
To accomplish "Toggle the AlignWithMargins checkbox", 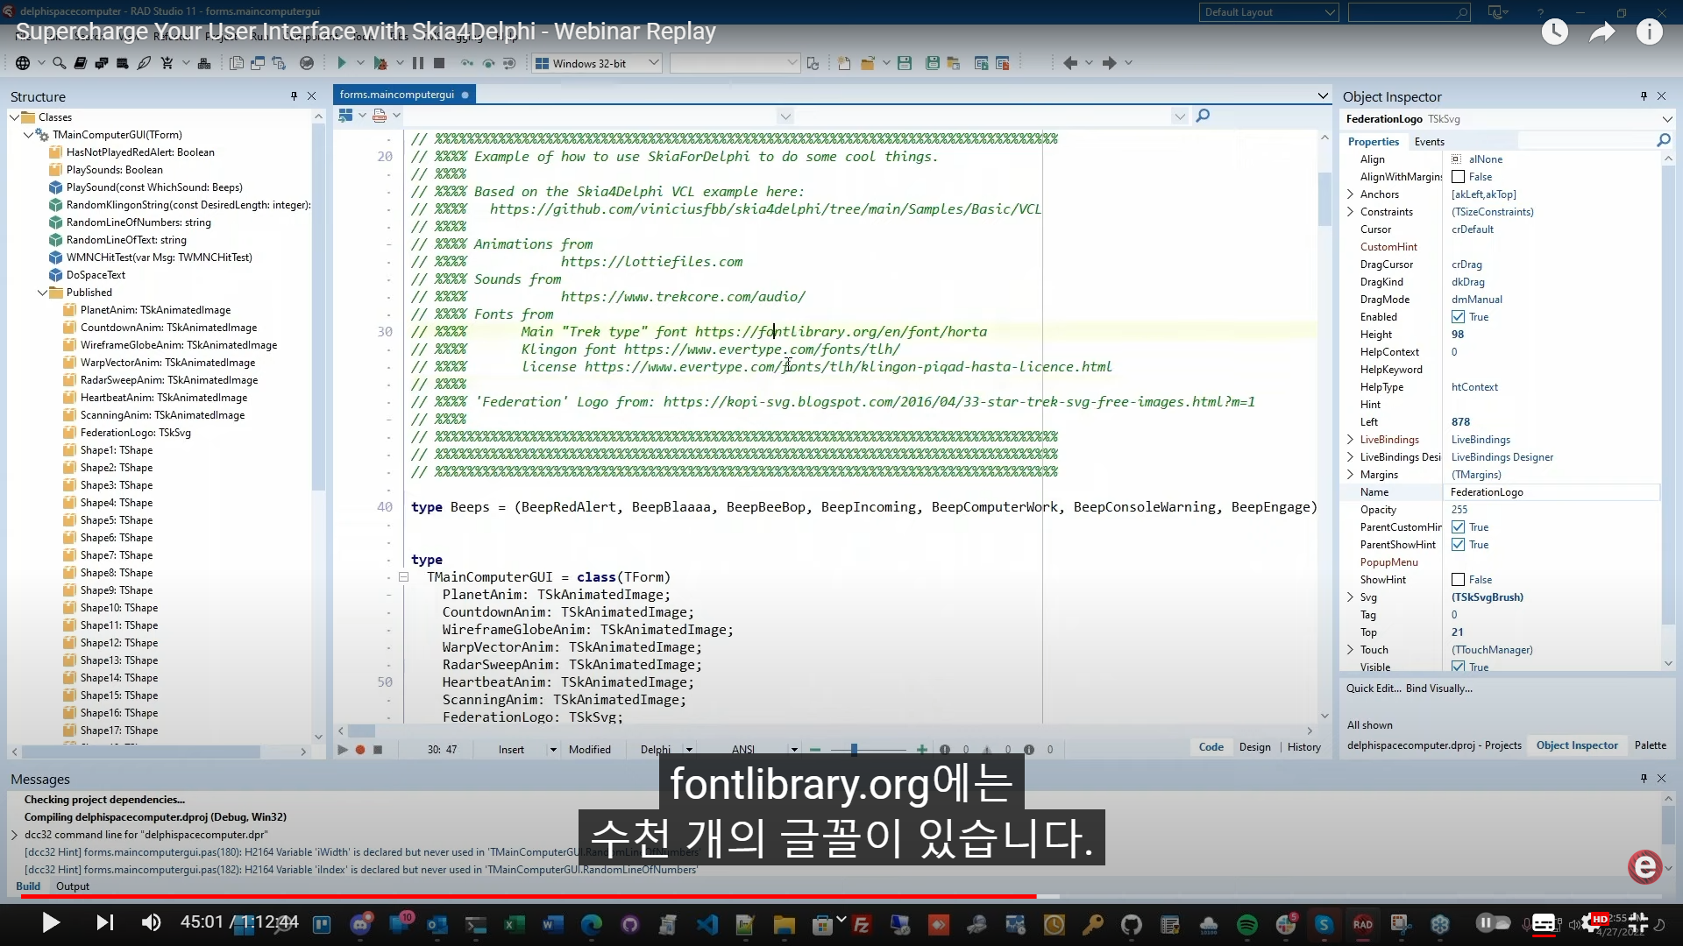I will click(x=1458, y=177).
